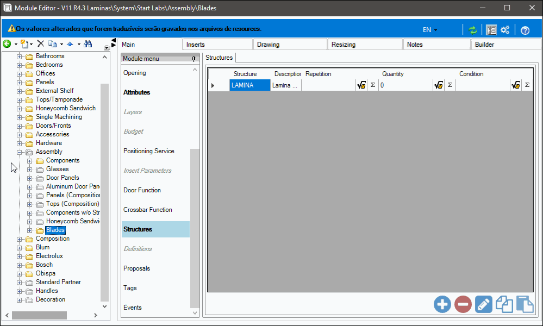Click the warning triangle icon in the blue banner
This screenshot has height=326, width=543.
point(11,29)
